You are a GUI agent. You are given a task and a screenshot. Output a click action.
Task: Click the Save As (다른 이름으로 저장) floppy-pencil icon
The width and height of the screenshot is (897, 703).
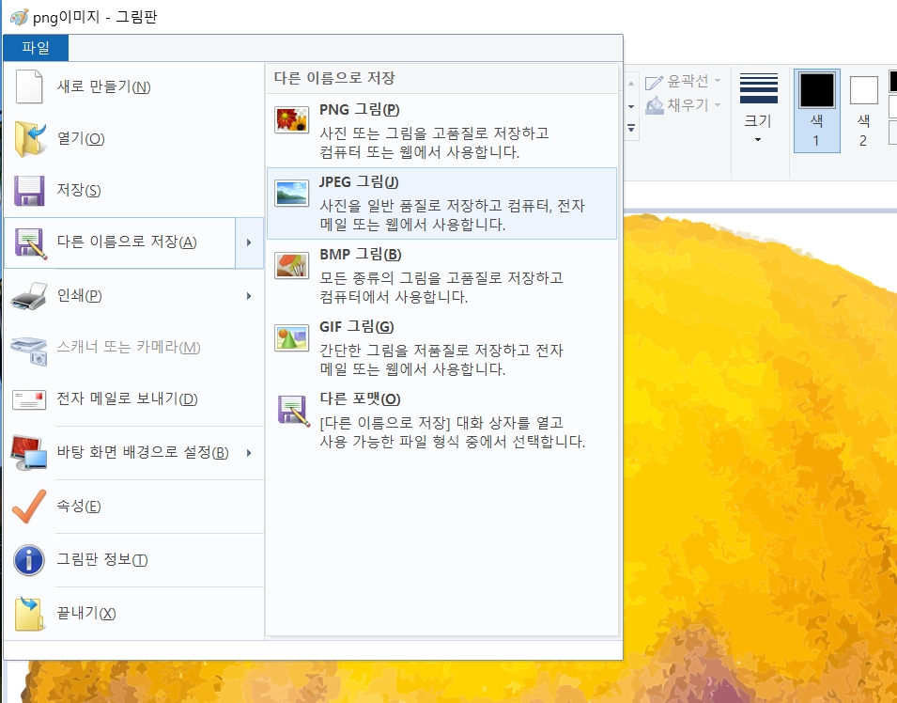point(30,242)
